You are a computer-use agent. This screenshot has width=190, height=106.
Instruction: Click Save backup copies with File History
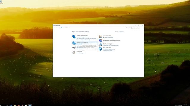(x=86, y=39)
